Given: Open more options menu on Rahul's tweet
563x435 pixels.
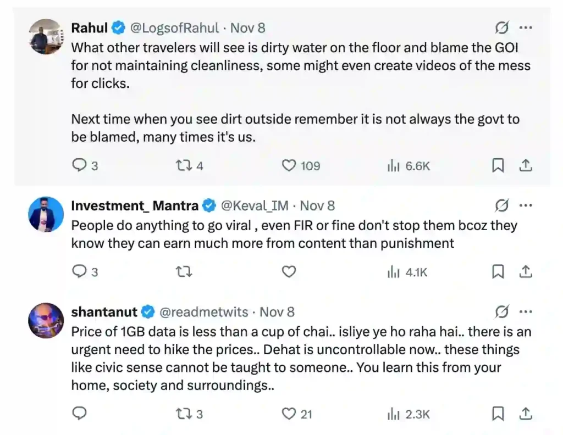Looking at the screenshot, I should coord(525,27).
